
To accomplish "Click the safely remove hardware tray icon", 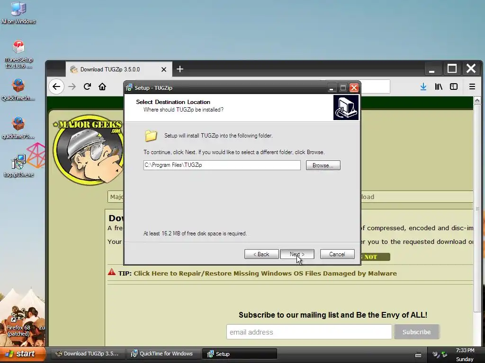I will point(444,354).
